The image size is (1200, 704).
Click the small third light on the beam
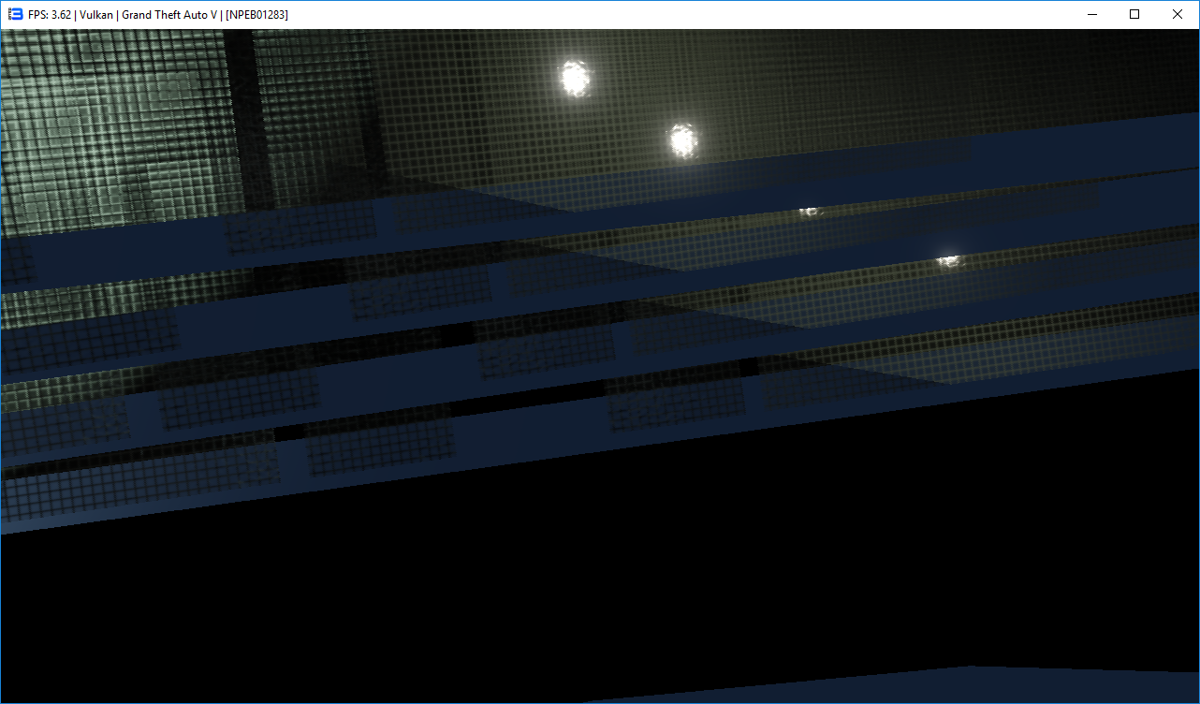pyautogui.click(x=810, y=212)
